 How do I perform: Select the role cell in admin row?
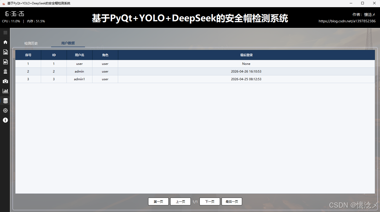point(105,72)
